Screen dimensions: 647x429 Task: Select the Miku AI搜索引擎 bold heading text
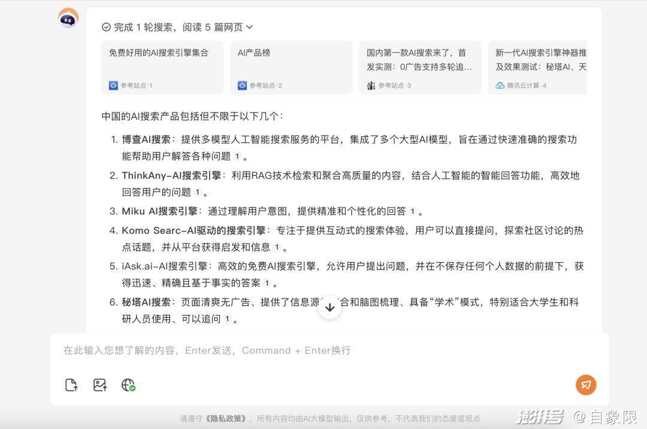tap(159, 211)
